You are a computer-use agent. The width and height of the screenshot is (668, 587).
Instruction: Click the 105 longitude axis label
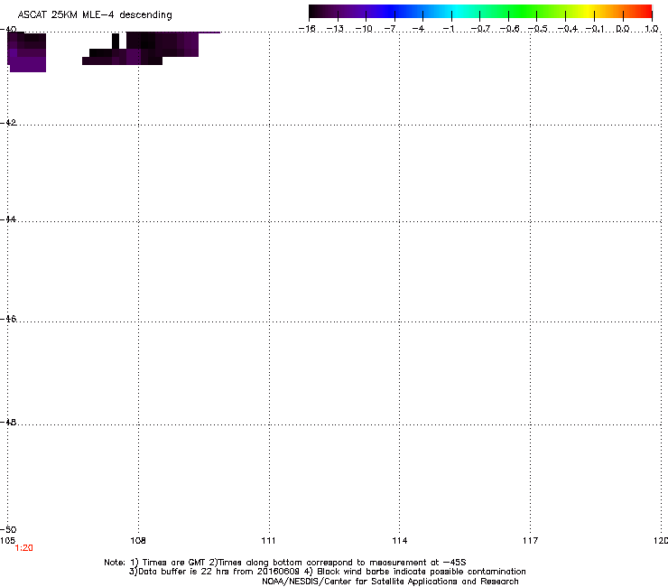(7, 541)
